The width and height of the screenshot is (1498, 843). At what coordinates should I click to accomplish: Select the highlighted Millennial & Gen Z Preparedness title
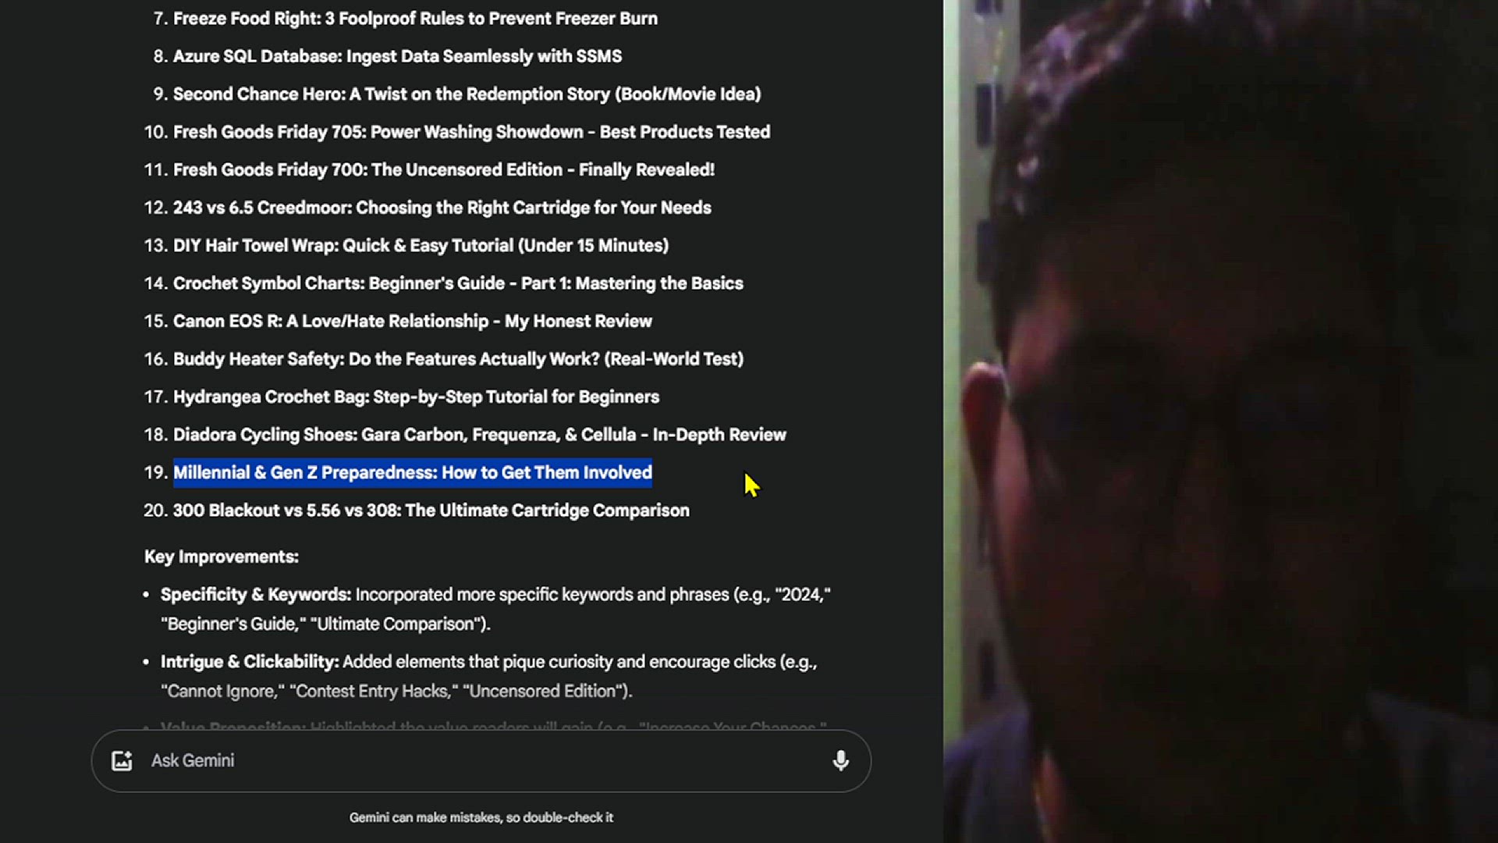click(x=413, y=473)
